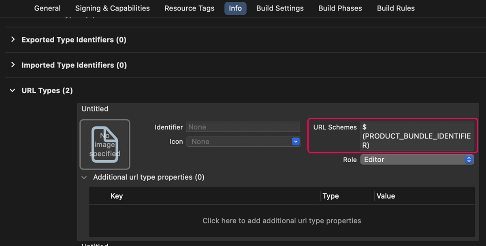This screenshot has width=486, height=246.
Task: Click the No image specified placeholder icon
Action: [105, 144]
